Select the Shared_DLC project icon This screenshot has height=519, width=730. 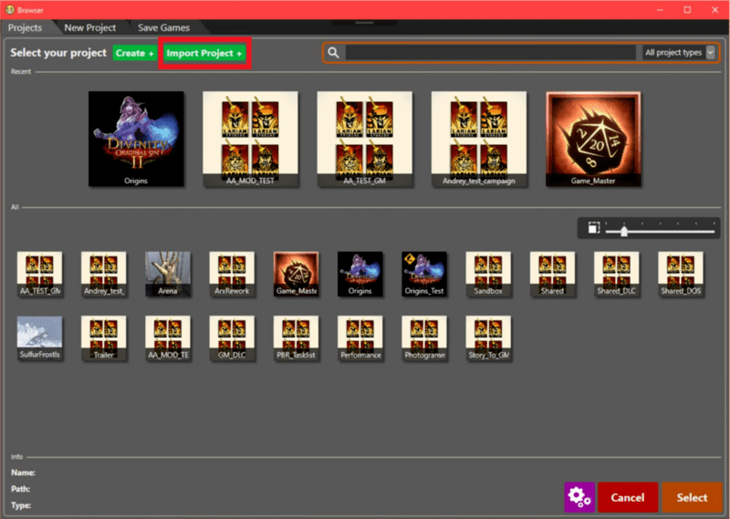click(x=617, y=275)
